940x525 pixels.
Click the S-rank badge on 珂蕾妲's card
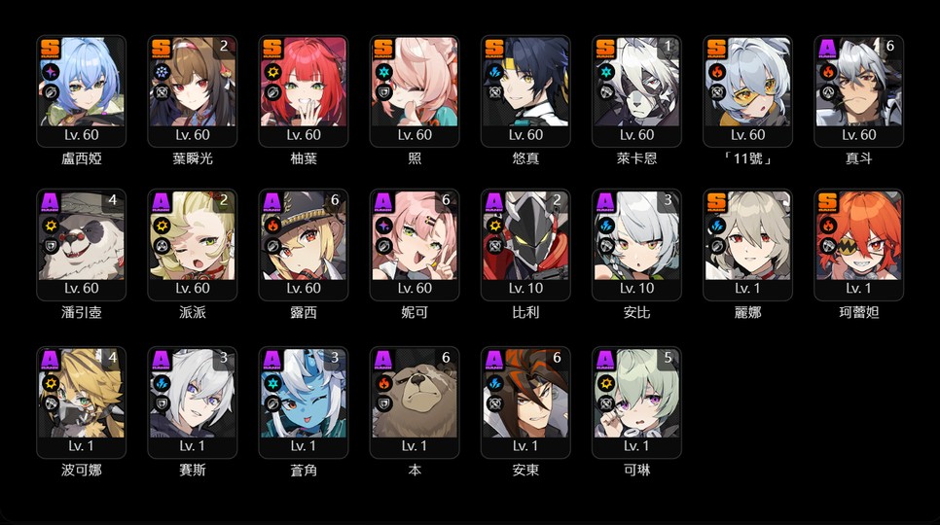point(828,203)
